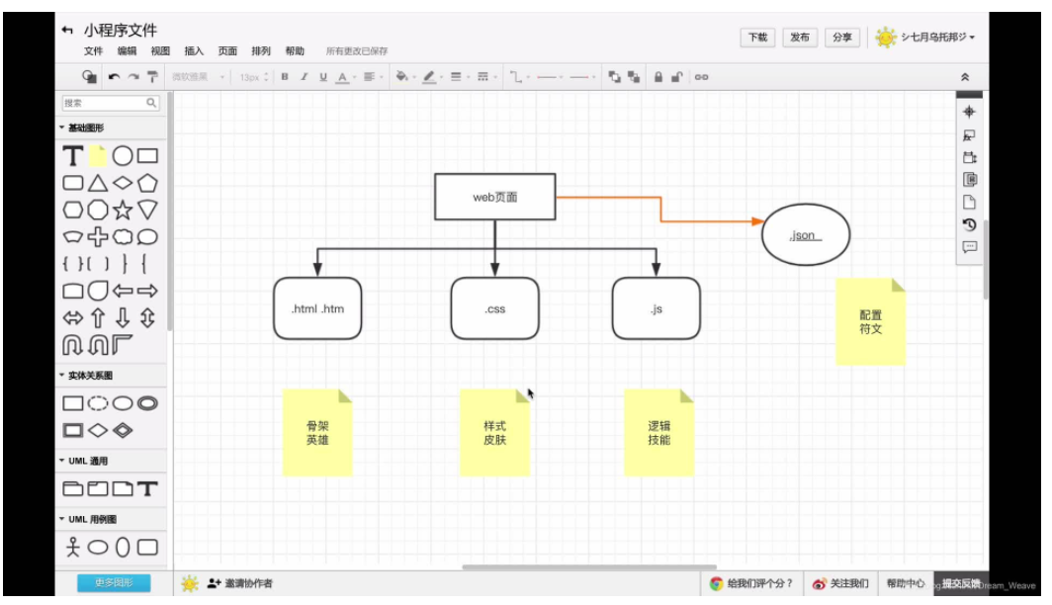Open the font family dropdown

coord(198,77)
